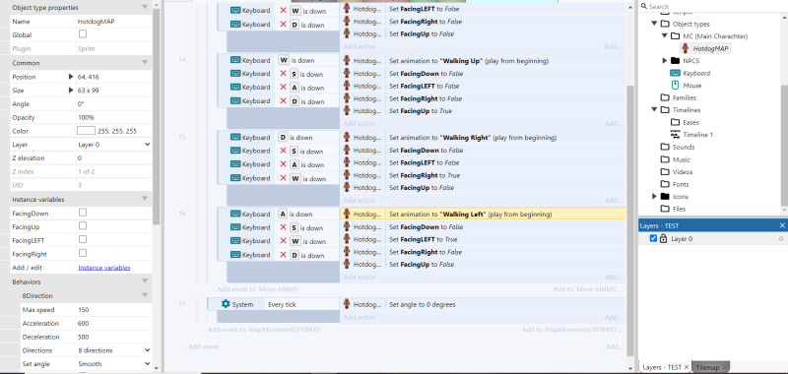This screenshot has width=788, height=374.
Task: Toggle the FacingRight instance variable checkbox
Action: click(83, 253)
